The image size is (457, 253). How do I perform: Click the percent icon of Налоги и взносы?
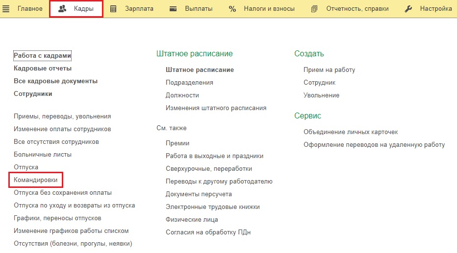click(232, 9)
